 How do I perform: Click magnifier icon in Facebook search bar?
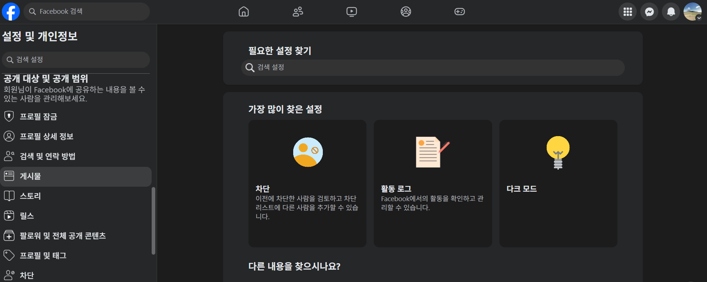(x=32, y=12)
